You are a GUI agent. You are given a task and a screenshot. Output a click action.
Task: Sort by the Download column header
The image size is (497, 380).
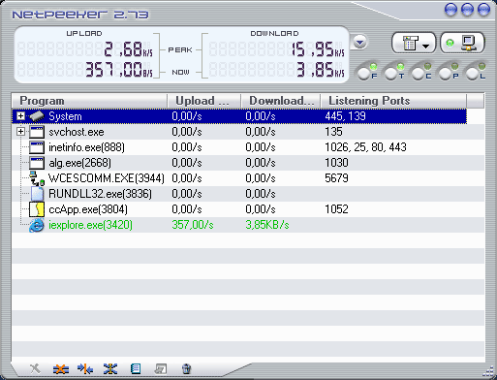(x=281, y=101)
